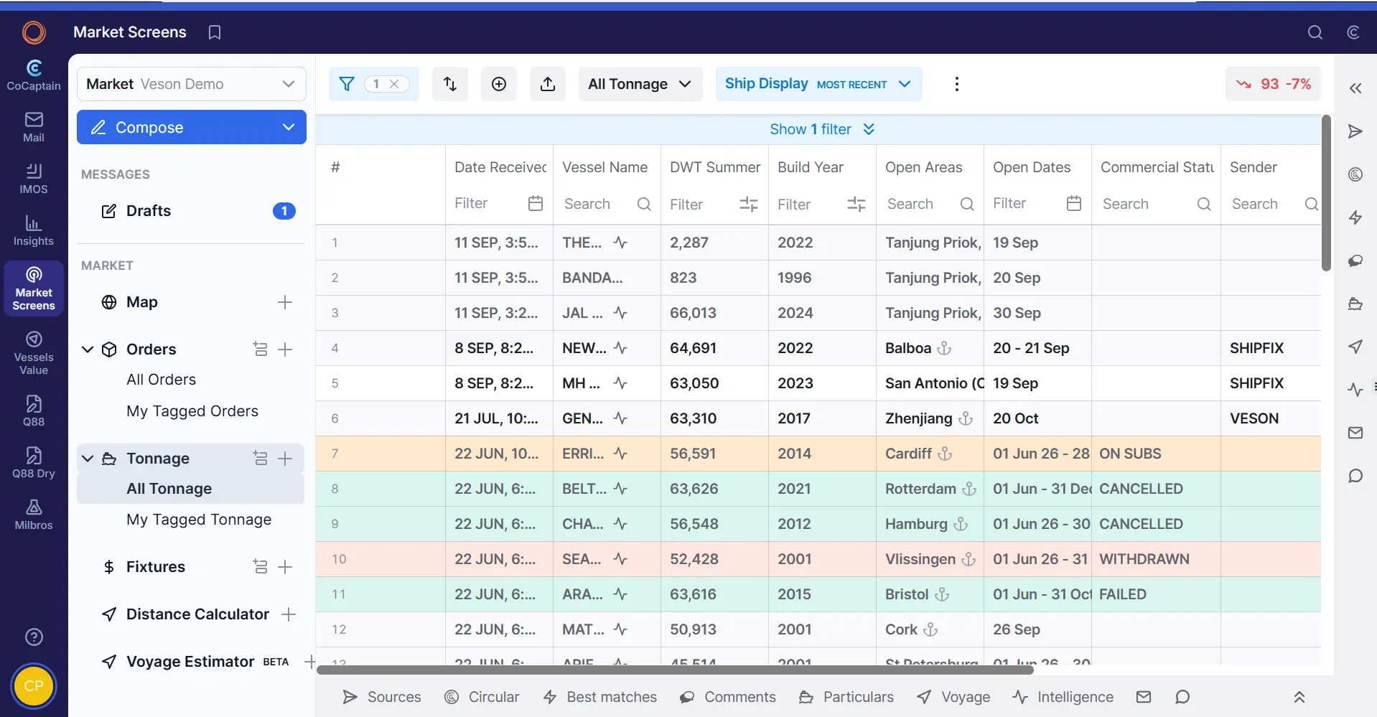Viewport: 1377px width, 717px height.
Task: Switch to the Best matches tab
Action: pyautogui.click(x=600, y=697)
